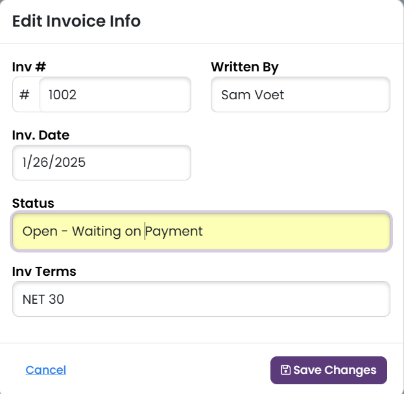Cancel editing via the Cancel link
Screen dimensions: 404x394
(46, 370)
